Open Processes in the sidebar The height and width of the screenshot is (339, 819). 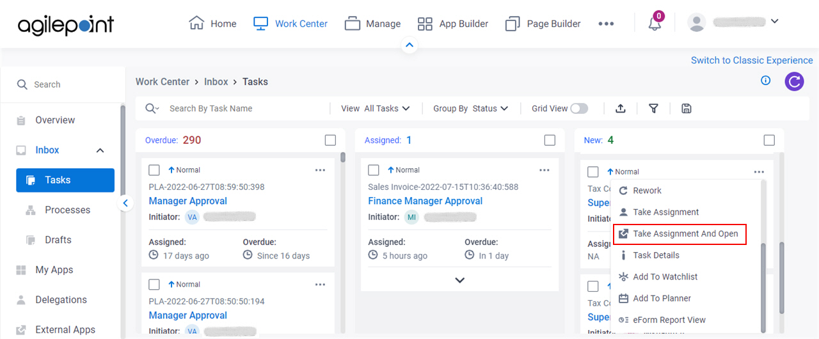(x=67, y=210)
